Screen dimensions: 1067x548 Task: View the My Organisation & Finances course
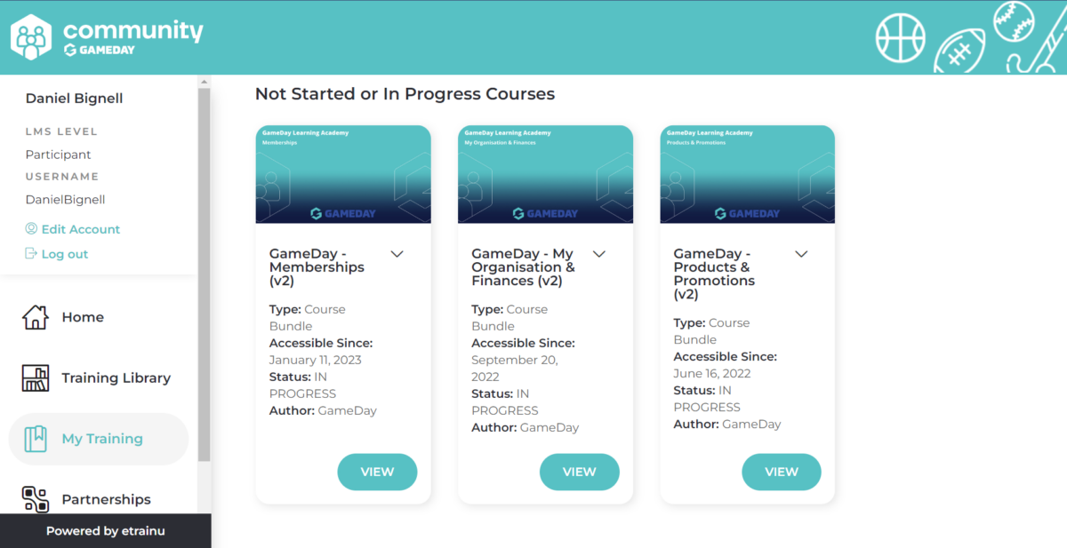pos(579,472)
